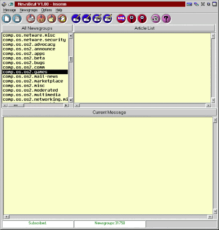Screen dimensions: 219x230
Task: Click the Newsgroups:31750 status field
Action: pos(110,223)
